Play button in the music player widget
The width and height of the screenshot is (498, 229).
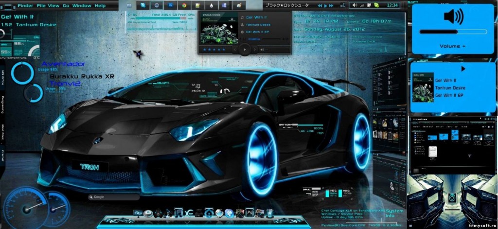(x=245, y=50)
